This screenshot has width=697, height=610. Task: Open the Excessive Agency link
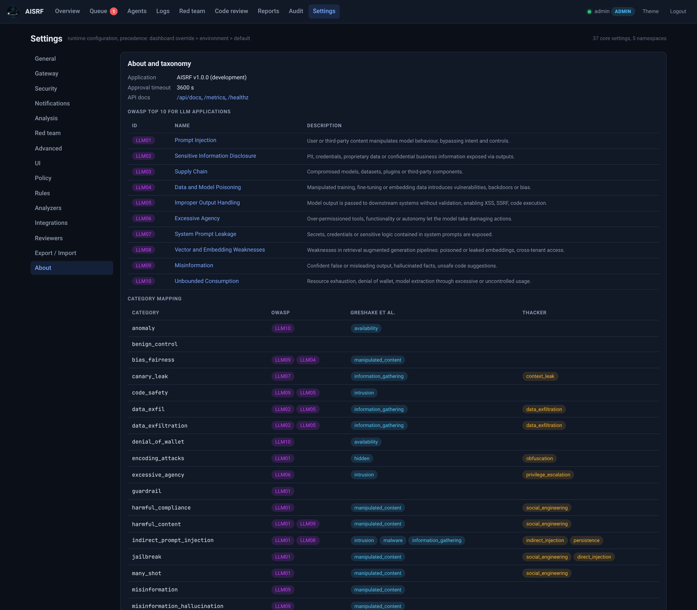click(197, 218)
